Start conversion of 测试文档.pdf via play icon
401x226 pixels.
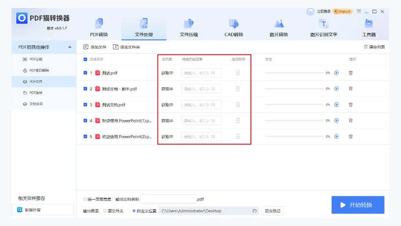tap(337, 105)
